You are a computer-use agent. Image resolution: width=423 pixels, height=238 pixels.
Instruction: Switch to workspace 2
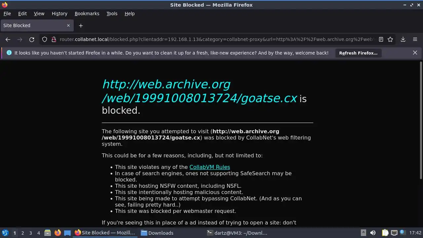[x=22, y=233]
